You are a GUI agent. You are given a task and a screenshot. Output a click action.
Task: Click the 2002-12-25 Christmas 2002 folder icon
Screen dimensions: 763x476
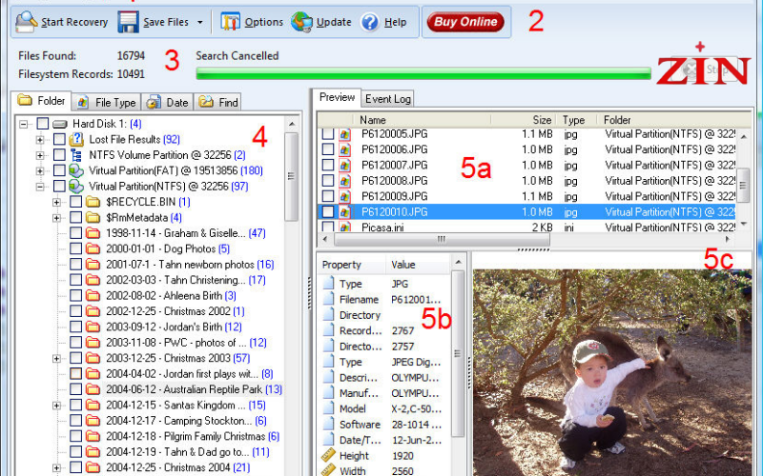[93, 311]
